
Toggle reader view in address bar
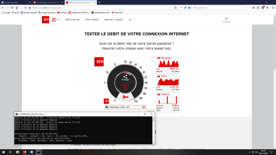175,8
